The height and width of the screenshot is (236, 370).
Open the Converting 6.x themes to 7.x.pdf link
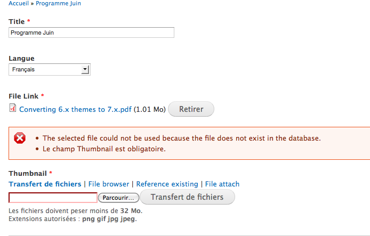pyautogui.click(x=75, y=110)
